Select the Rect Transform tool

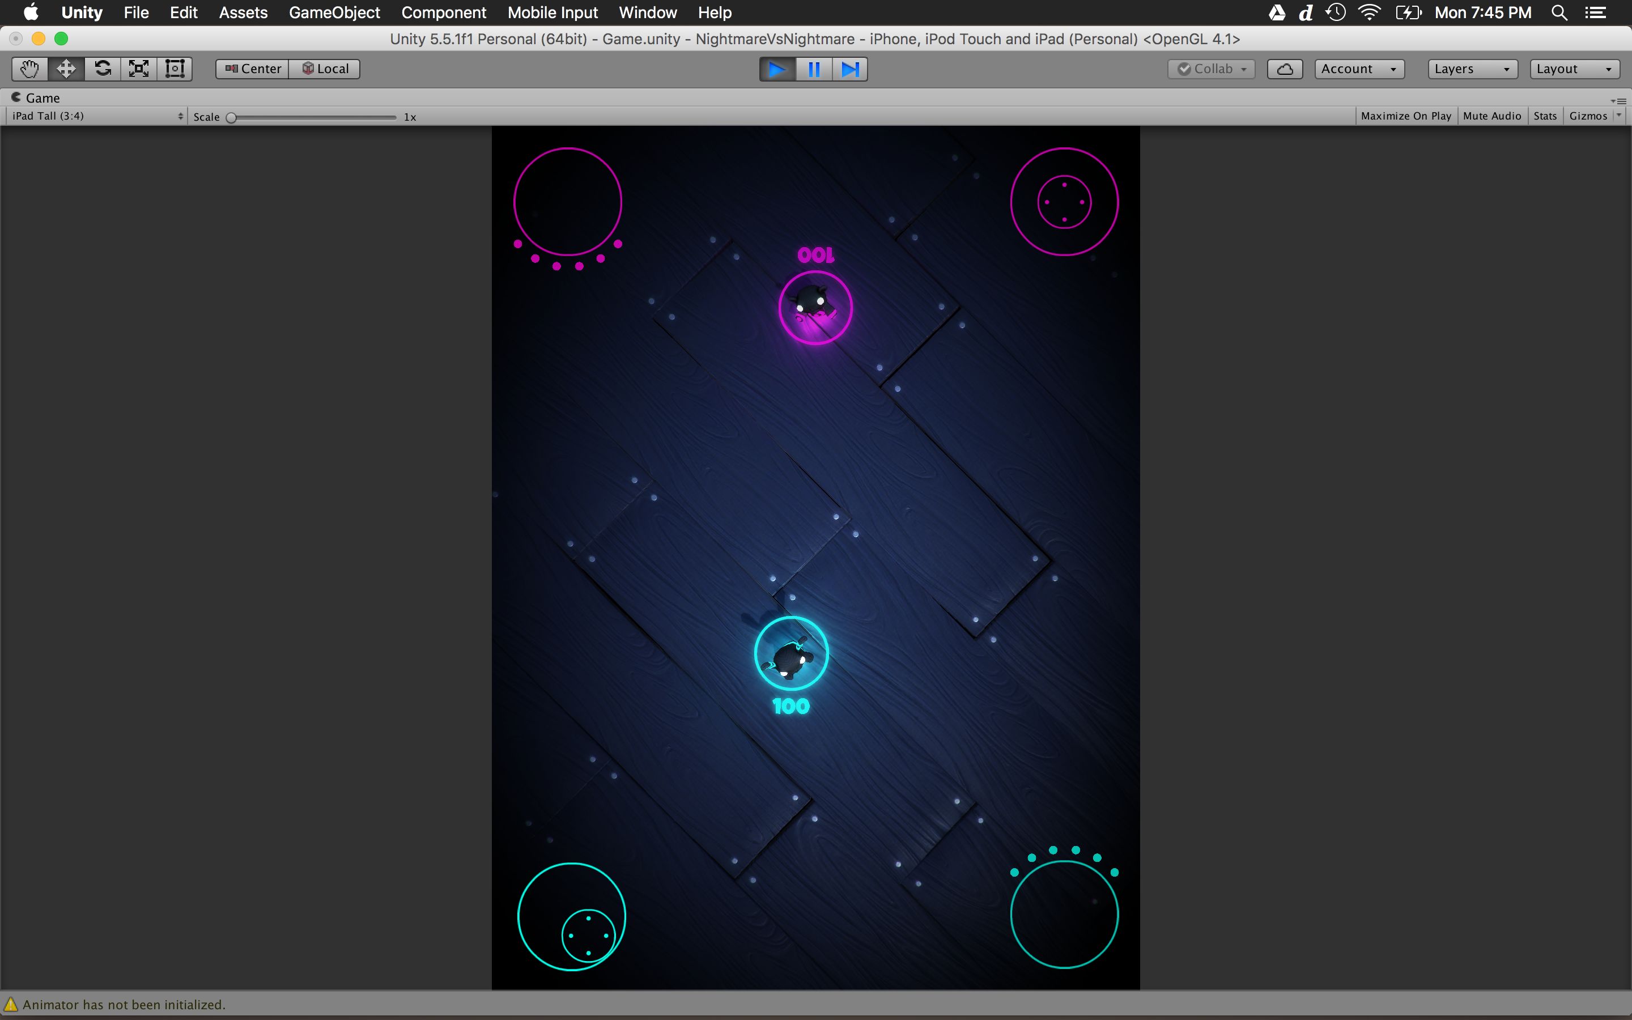click(175, 69)
